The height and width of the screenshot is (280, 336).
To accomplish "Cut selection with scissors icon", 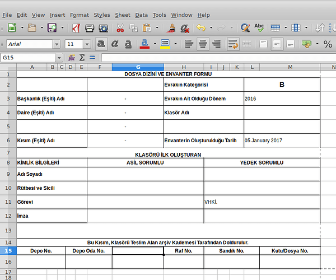I will [x=120, y=28].
